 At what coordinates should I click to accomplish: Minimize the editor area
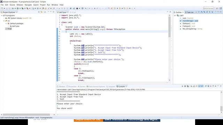(x=167, y=12)
